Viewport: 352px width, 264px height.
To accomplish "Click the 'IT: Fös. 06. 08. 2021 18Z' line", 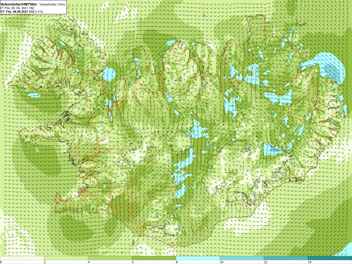I will click(17, 8).
